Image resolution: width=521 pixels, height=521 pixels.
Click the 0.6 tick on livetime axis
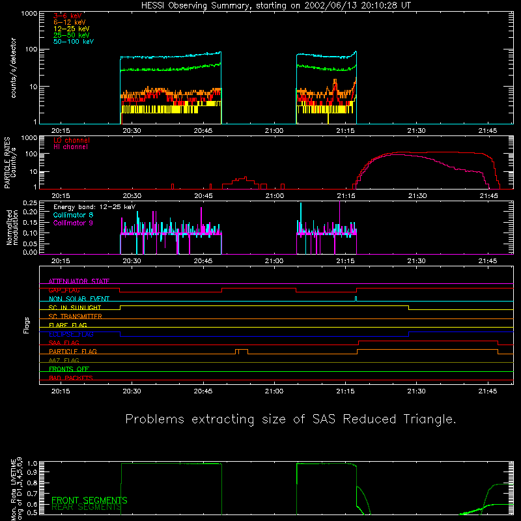click(x=32, y=504)
